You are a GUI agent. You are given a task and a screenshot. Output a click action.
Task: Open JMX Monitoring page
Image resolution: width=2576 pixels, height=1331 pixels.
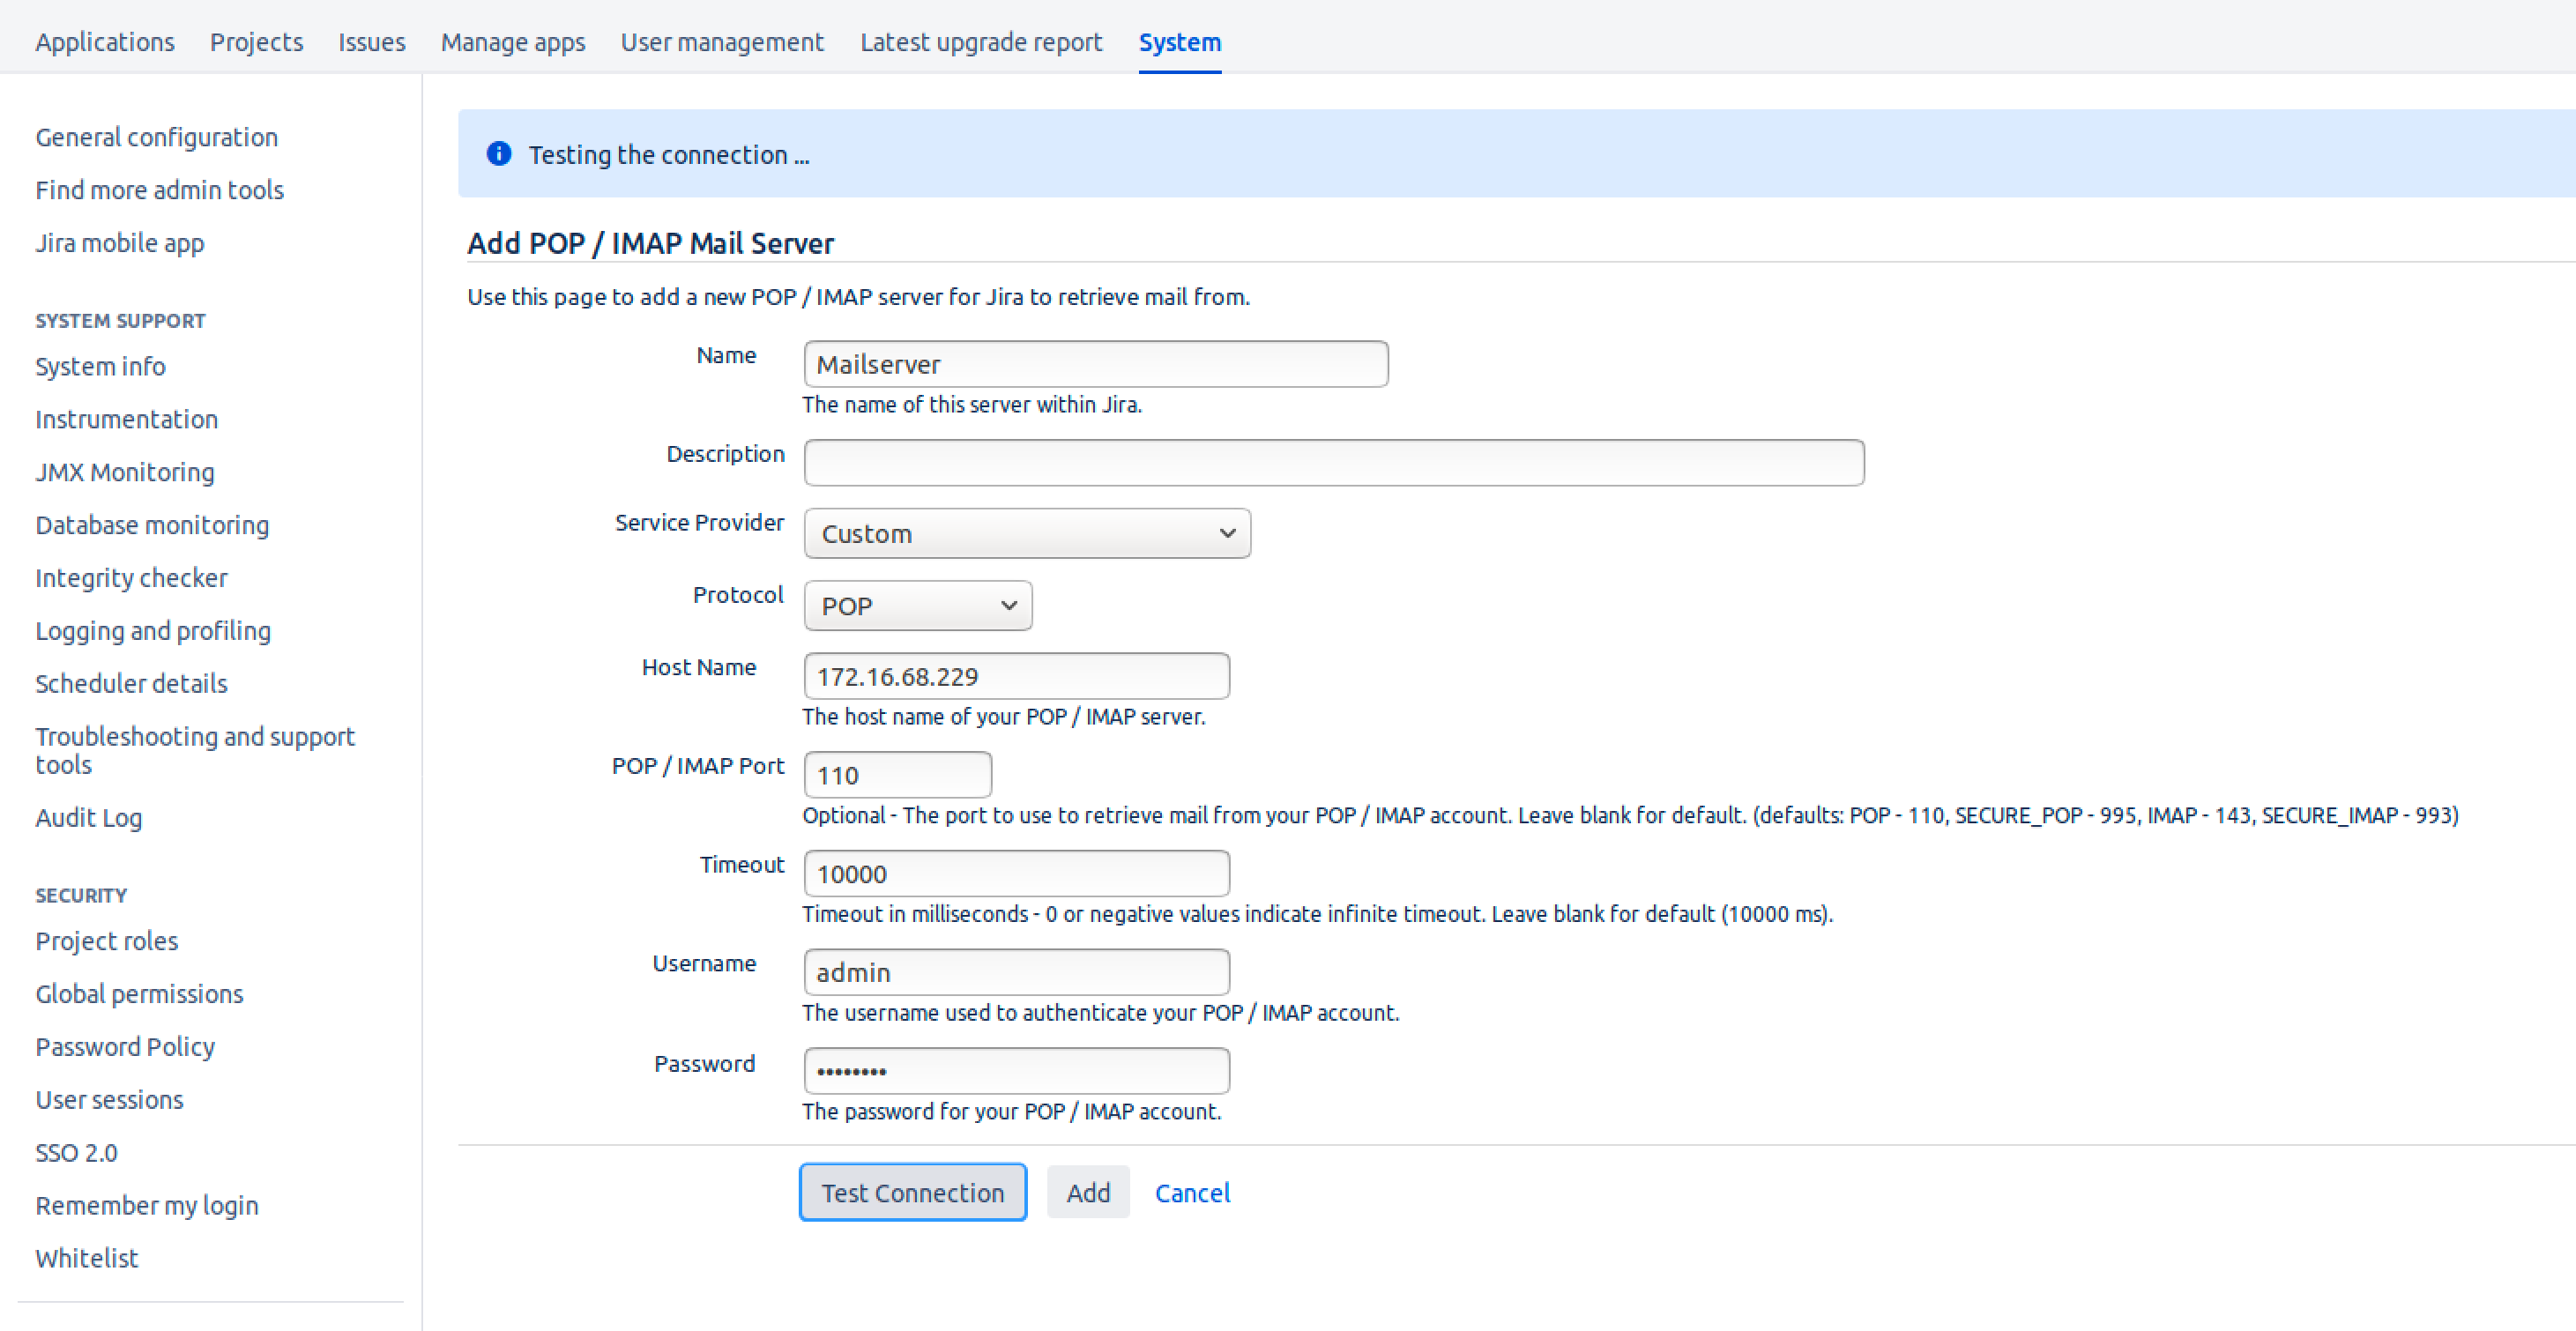coord(125,472)
